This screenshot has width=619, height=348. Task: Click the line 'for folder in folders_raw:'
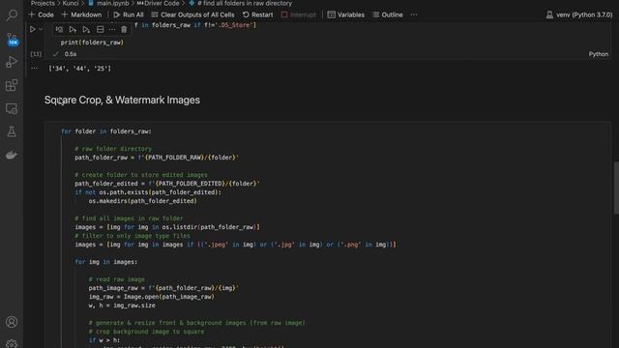coord(106,131)
